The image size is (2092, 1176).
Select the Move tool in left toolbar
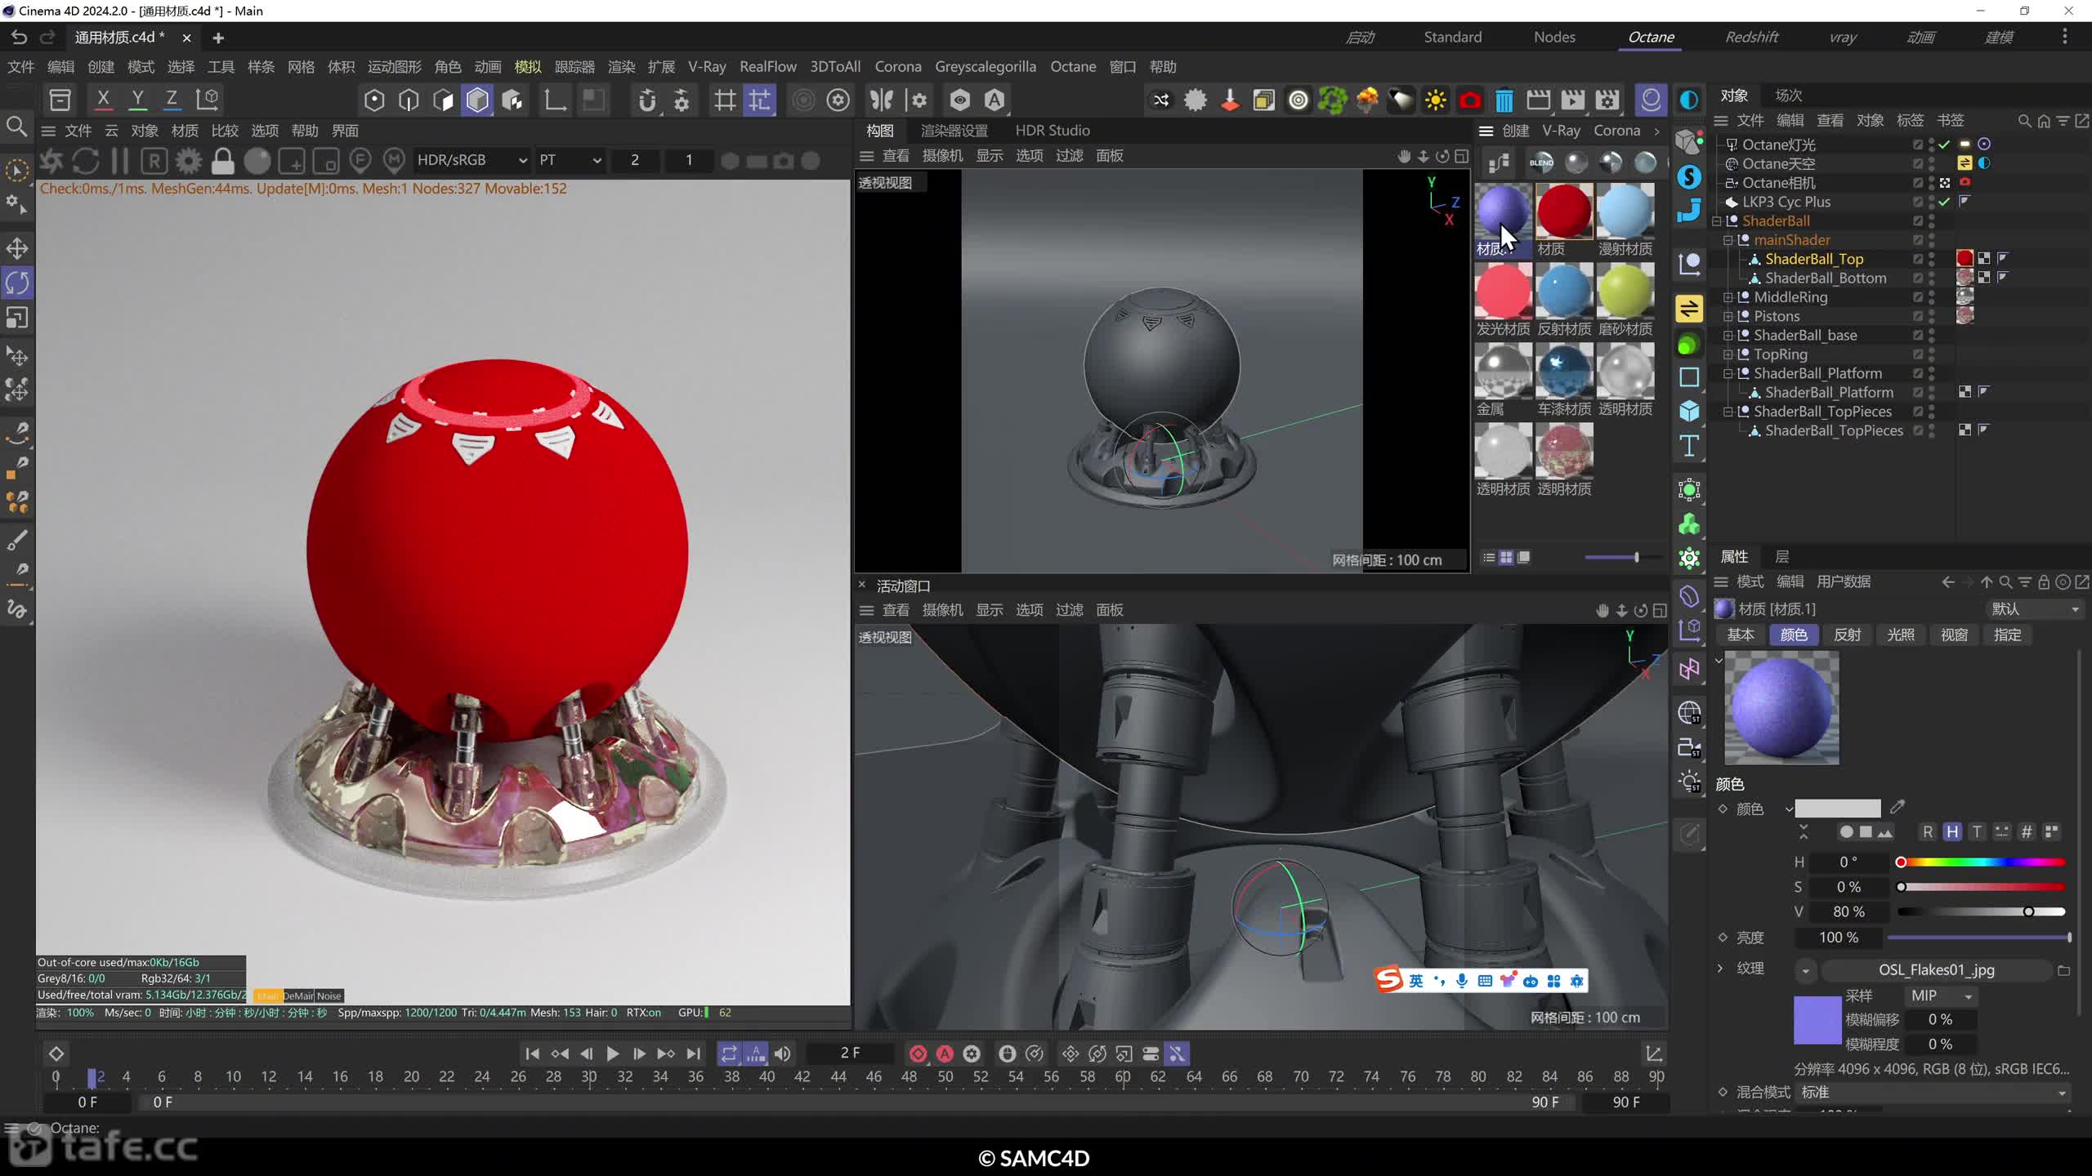pyautogui.click(x=17, y=248)
